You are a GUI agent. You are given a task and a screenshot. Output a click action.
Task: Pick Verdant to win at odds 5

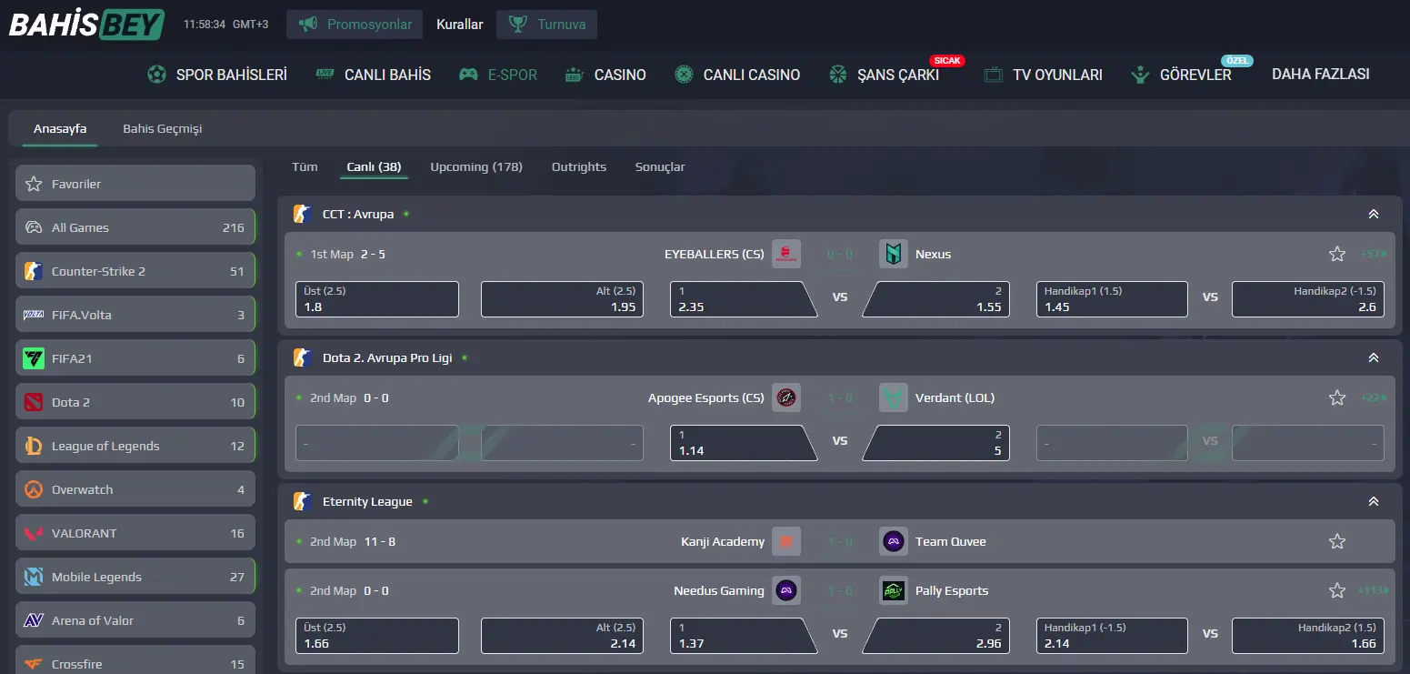[x=936, y=443]
